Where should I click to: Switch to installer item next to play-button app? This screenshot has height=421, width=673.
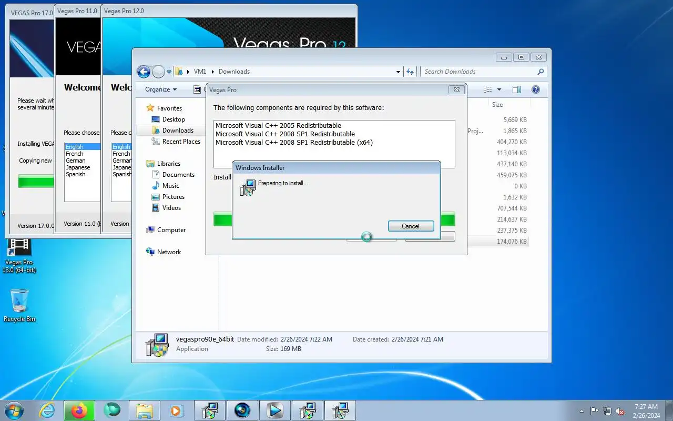[x=308, y=410]
